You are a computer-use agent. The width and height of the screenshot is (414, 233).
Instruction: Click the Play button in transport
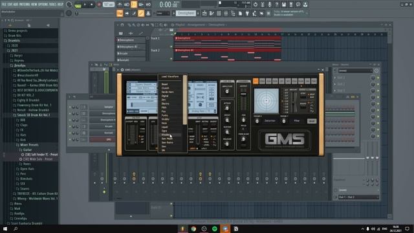[85, 5]
